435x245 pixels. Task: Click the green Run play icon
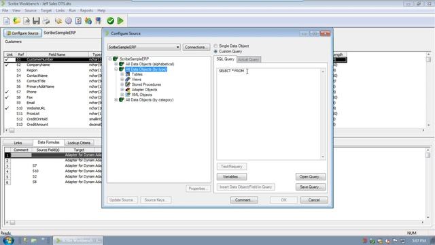click(x=120, y=21)
